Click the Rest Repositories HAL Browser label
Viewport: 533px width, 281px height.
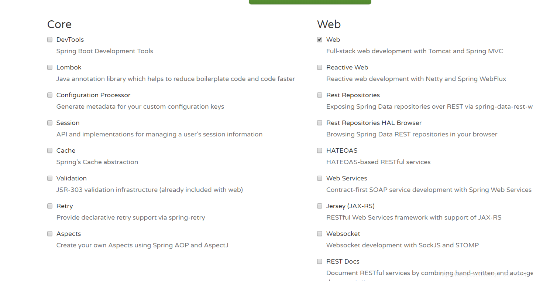tap(374, 123)
